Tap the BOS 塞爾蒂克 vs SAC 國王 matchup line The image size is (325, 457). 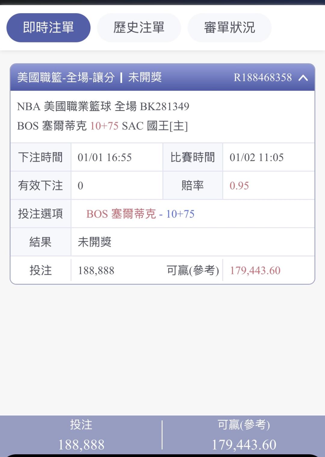tap(102, 126)
